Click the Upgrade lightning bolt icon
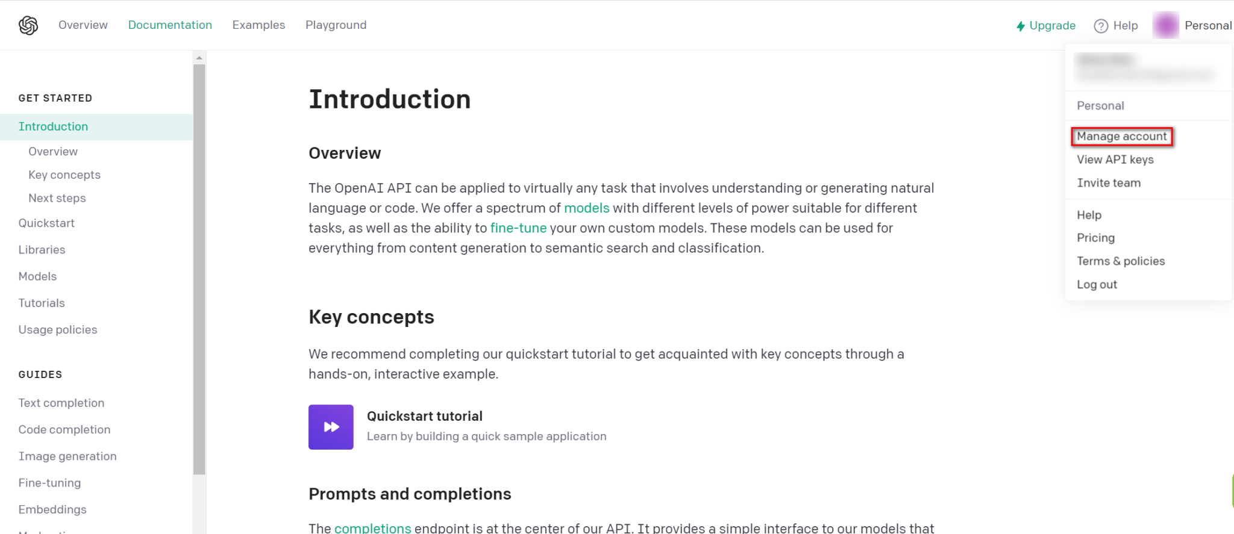The width and height of the screenshot is (1234, 534). point(1021,26)
